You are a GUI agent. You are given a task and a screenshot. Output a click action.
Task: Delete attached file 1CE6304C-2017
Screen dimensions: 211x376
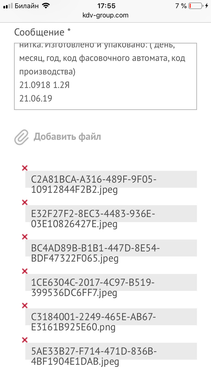(x=25, y=271)
